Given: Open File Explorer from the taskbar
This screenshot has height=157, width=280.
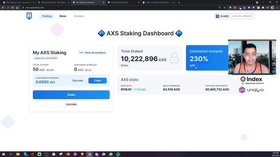Looking at the screenshot, I should tap(18, 154).
